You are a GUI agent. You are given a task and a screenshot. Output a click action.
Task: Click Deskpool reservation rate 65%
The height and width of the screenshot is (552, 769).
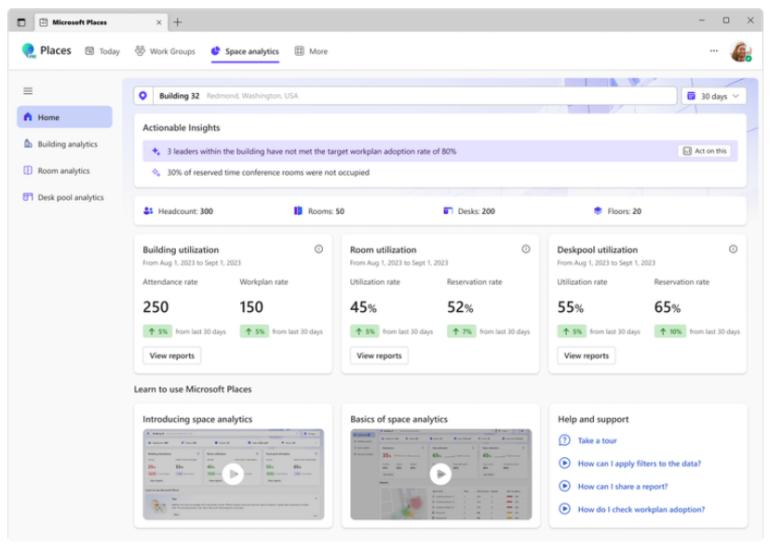(668, 307)
